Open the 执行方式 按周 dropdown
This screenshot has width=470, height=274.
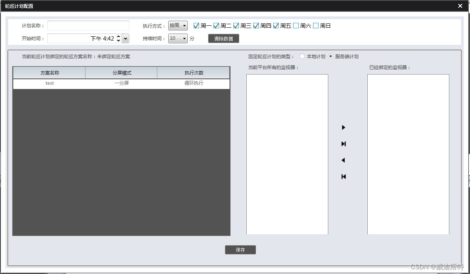[178, 26]
